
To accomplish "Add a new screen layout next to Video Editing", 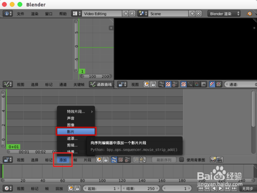I will pos(126,13).
